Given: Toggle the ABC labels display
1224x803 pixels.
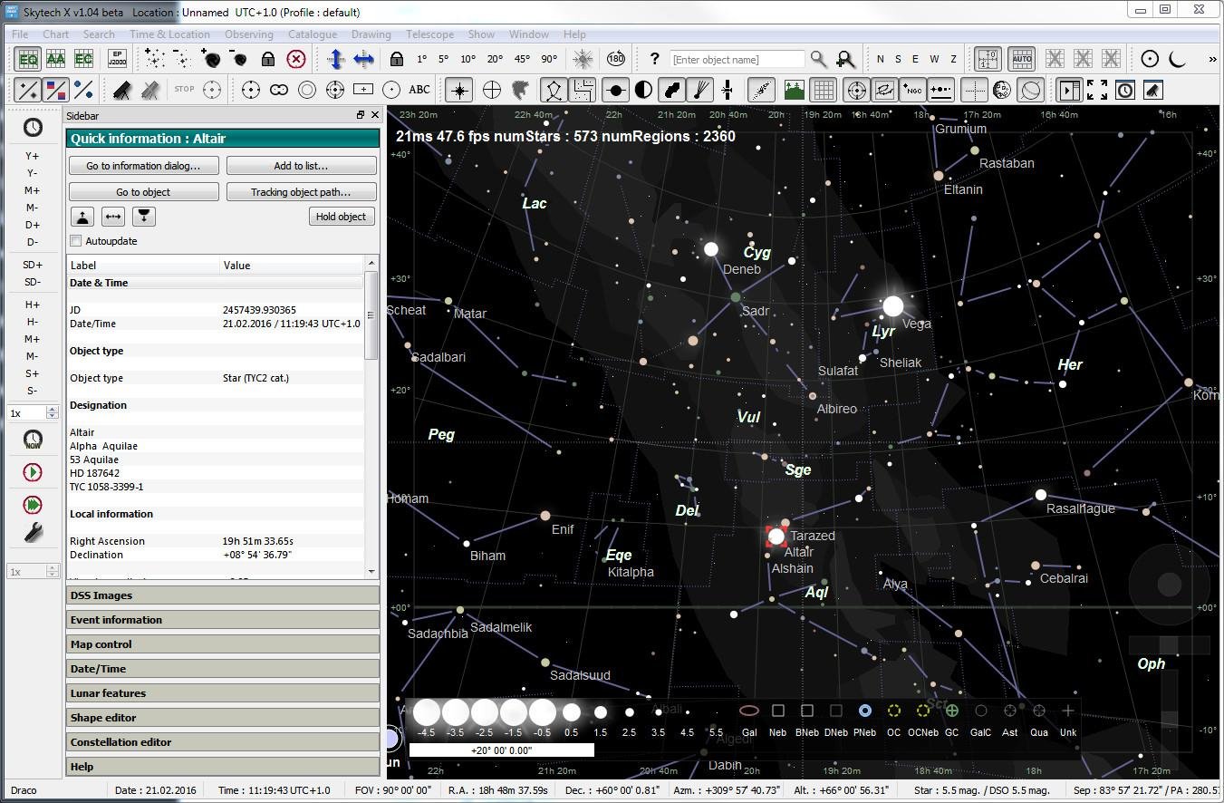Looking at the screenshot, I should [419, 90].
